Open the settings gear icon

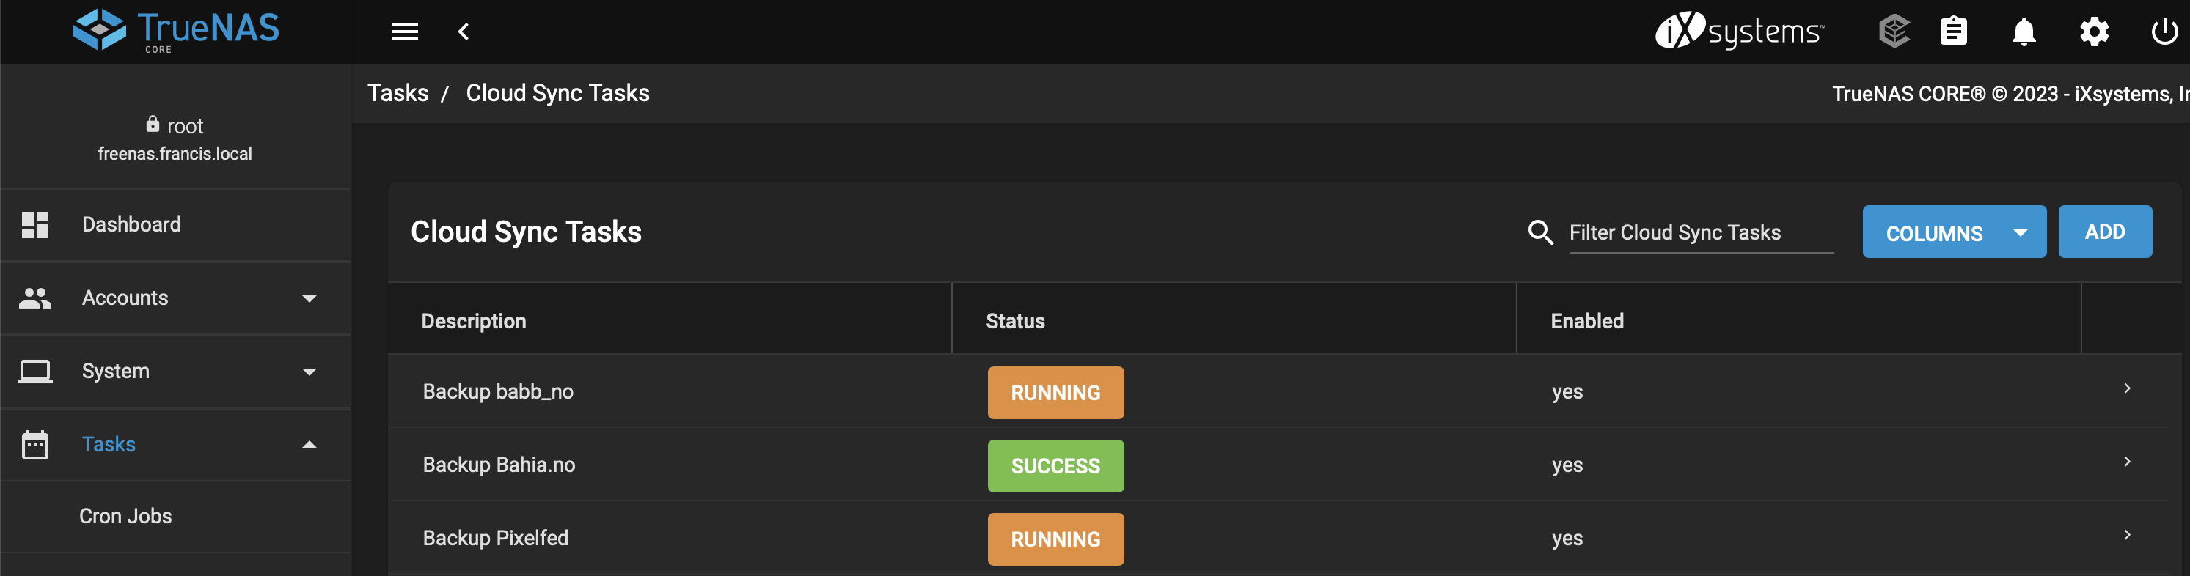tap(2094, 32)
